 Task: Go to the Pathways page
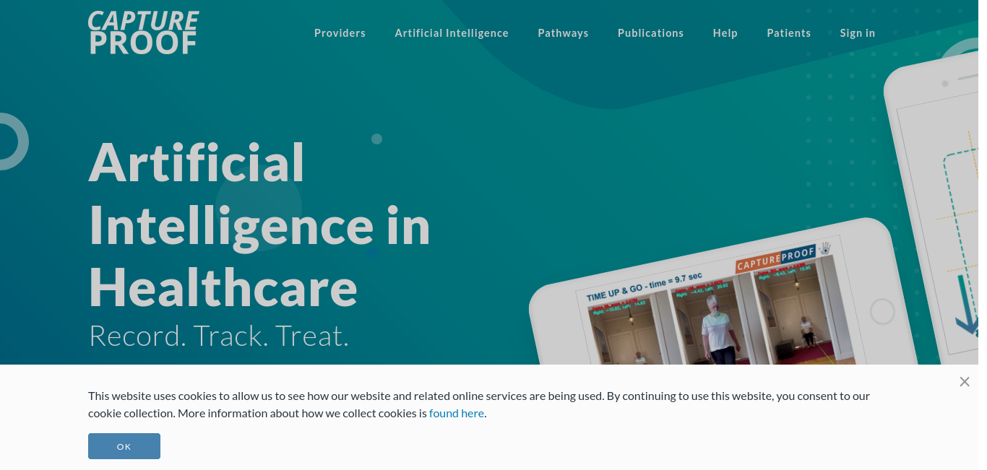pyautogui.click(x=563, y=33)
